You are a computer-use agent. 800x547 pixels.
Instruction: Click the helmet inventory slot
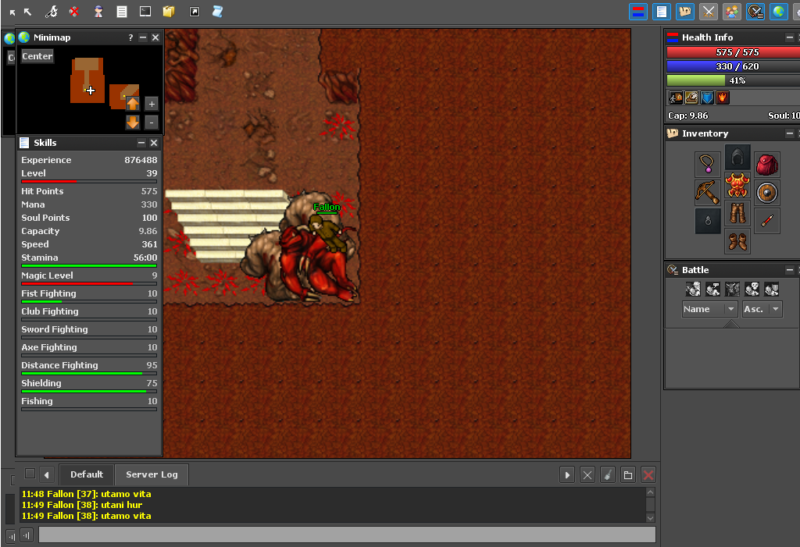pos(737,157)
